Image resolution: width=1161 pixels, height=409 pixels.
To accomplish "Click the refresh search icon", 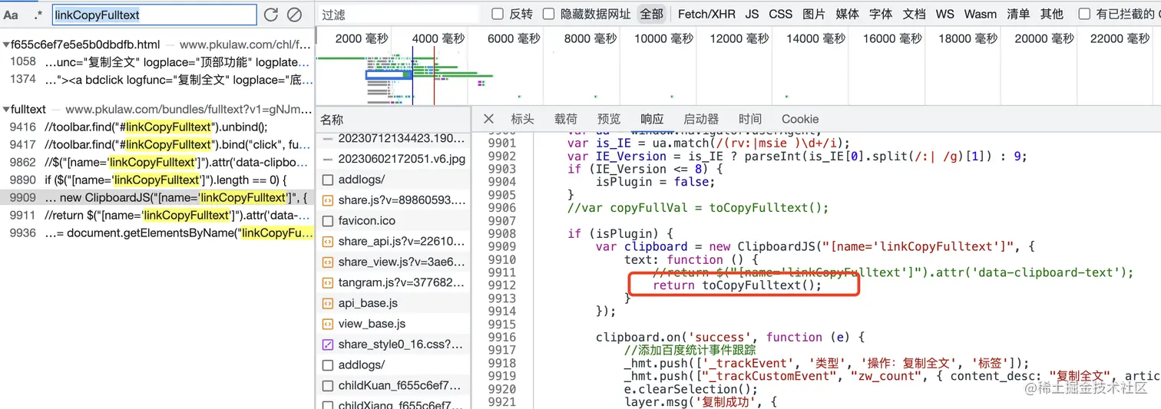I will (270, 15).
